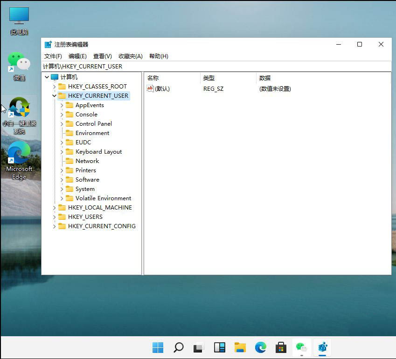Image resolution: width=396 pixels, height=359 pixels.
Task: Open the 编辑 menu
Action: [77, 56]
